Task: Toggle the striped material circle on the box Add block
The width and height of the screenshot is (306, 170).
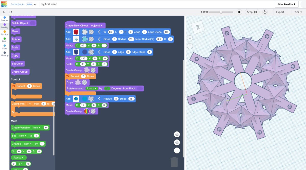Action: pos(92,32)
